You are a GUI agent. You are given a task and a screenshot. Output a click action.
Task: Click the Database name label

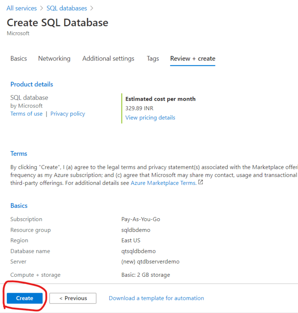[x=30, y=251]
